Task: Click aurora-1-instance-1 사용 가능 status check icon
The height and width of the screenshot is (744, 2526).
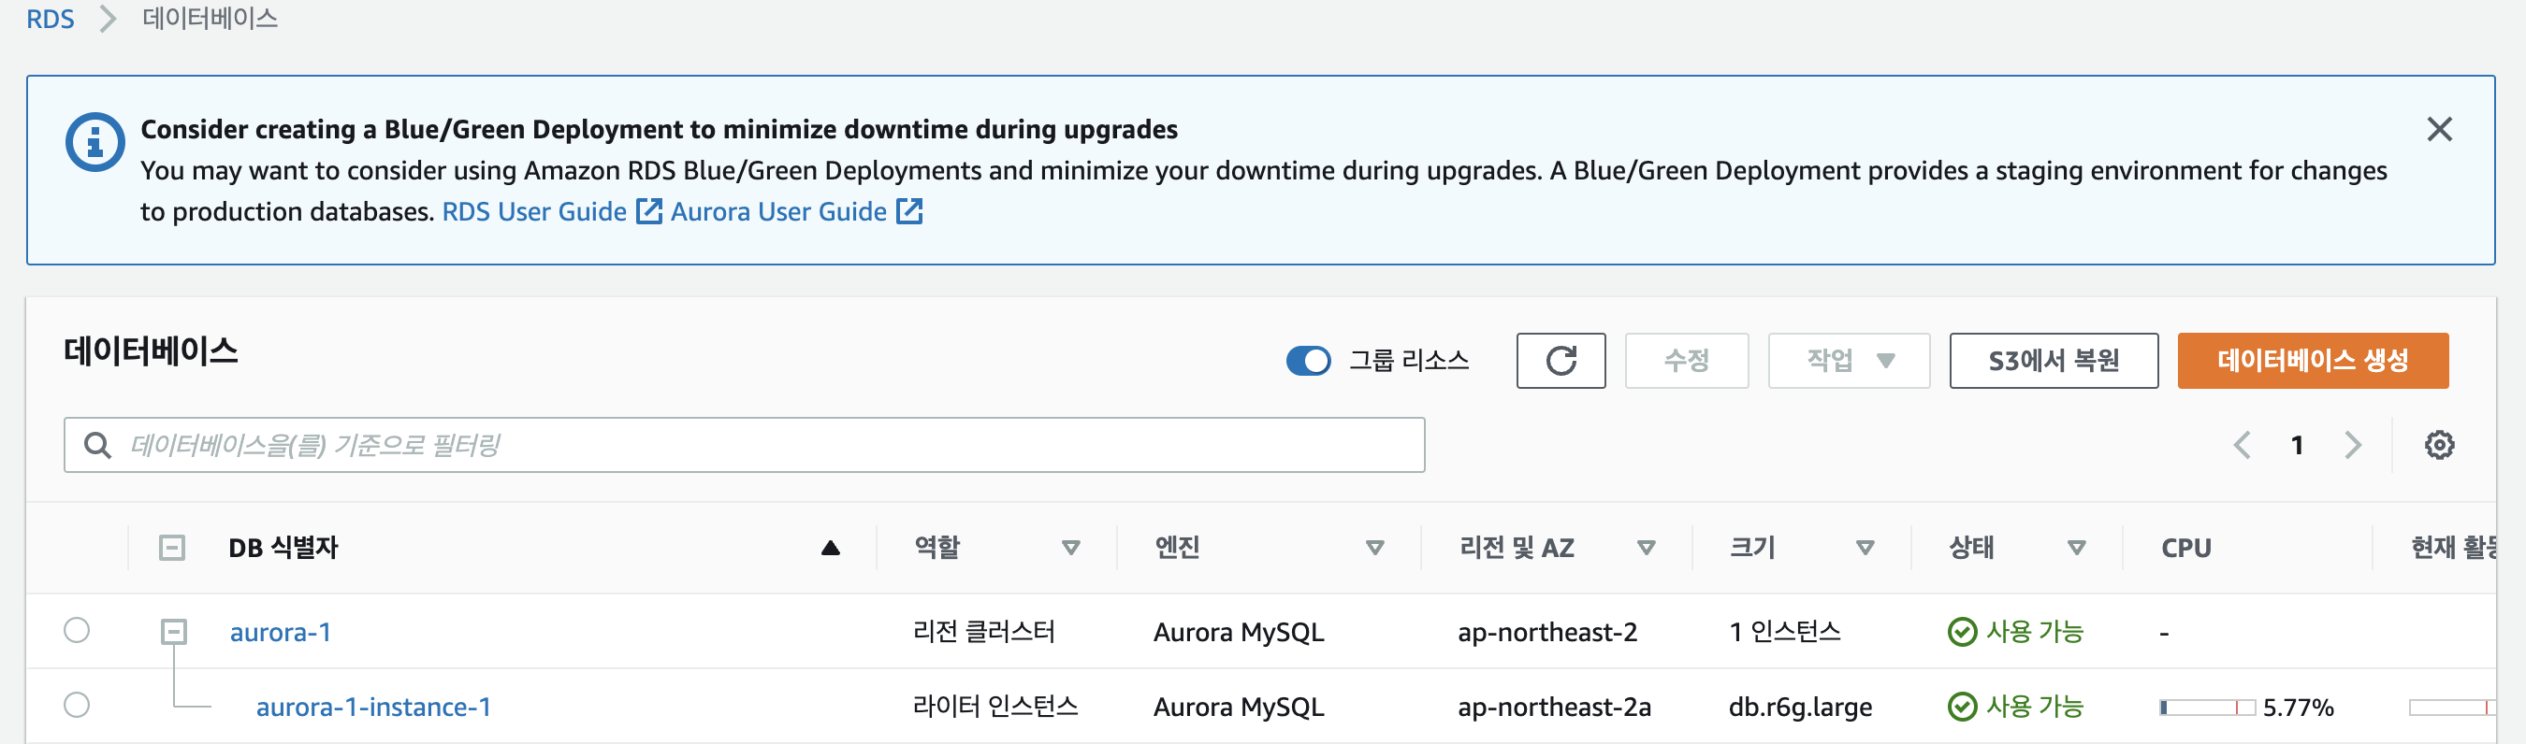Action: click(x=1962, y=707)
